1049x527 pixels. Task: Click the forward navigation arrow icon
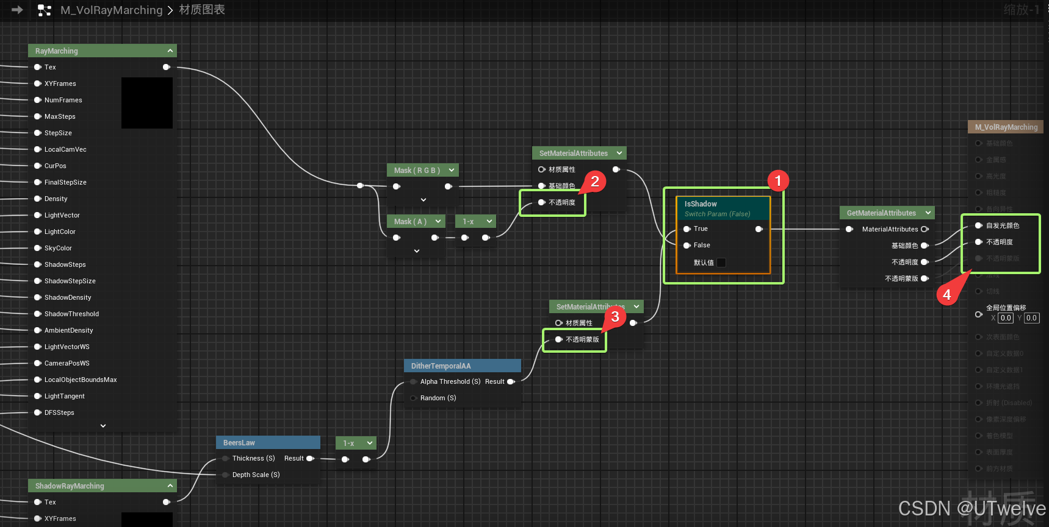[x=17, y=10]
